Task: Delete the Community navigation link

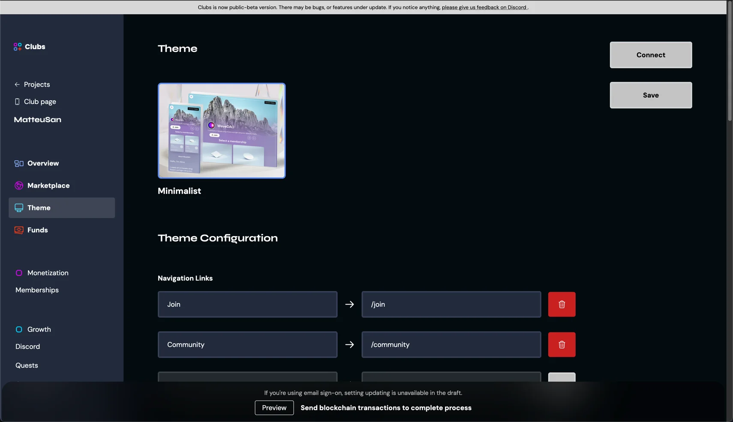Action: click(x=562, y=344)
